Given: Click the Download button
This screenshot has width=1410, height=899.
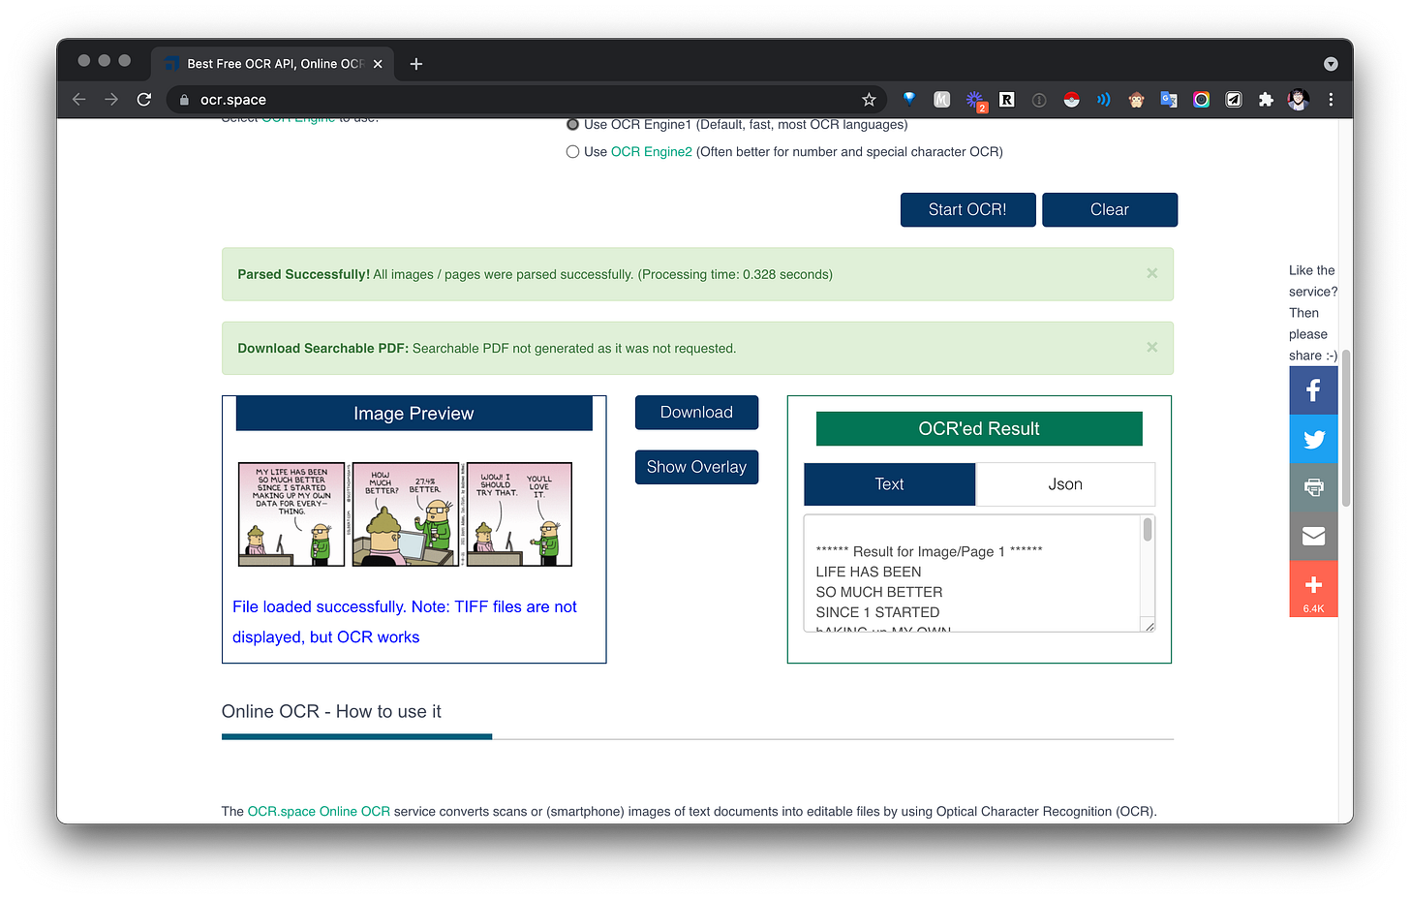Looking at the screenshot, I should pyautogui.click(x=696, y=413).
